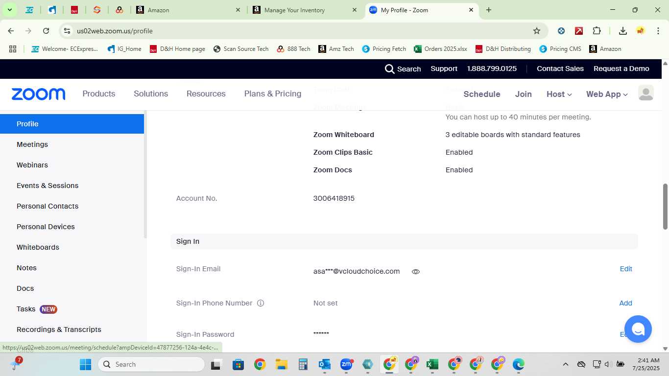
Task: Switch to the Amazon tab
Action: (189, 10)
